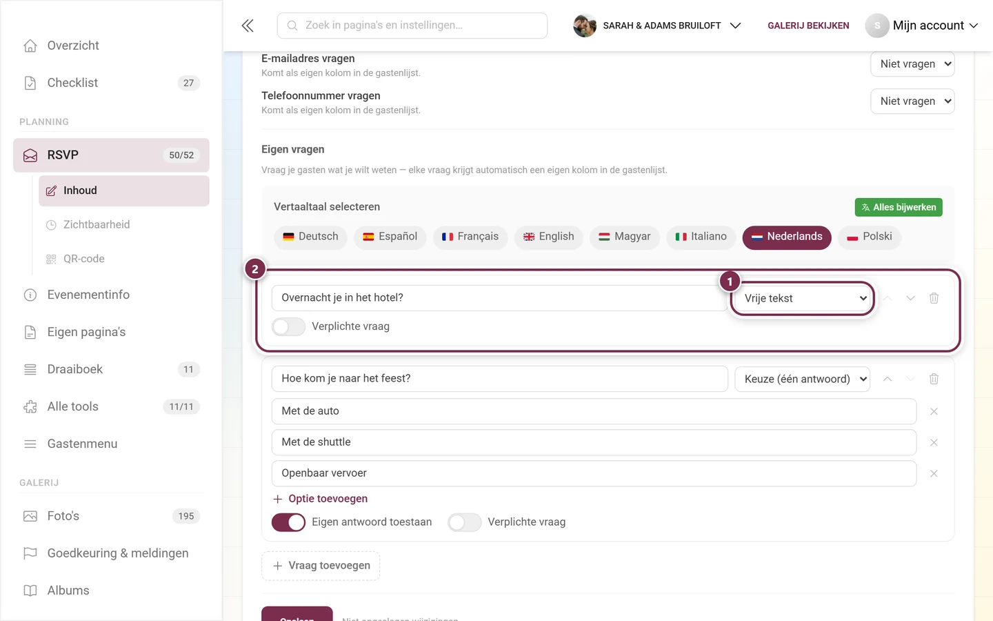993x621 pixels.
Task: Focus the search pages and settings field
Action: 412,26
